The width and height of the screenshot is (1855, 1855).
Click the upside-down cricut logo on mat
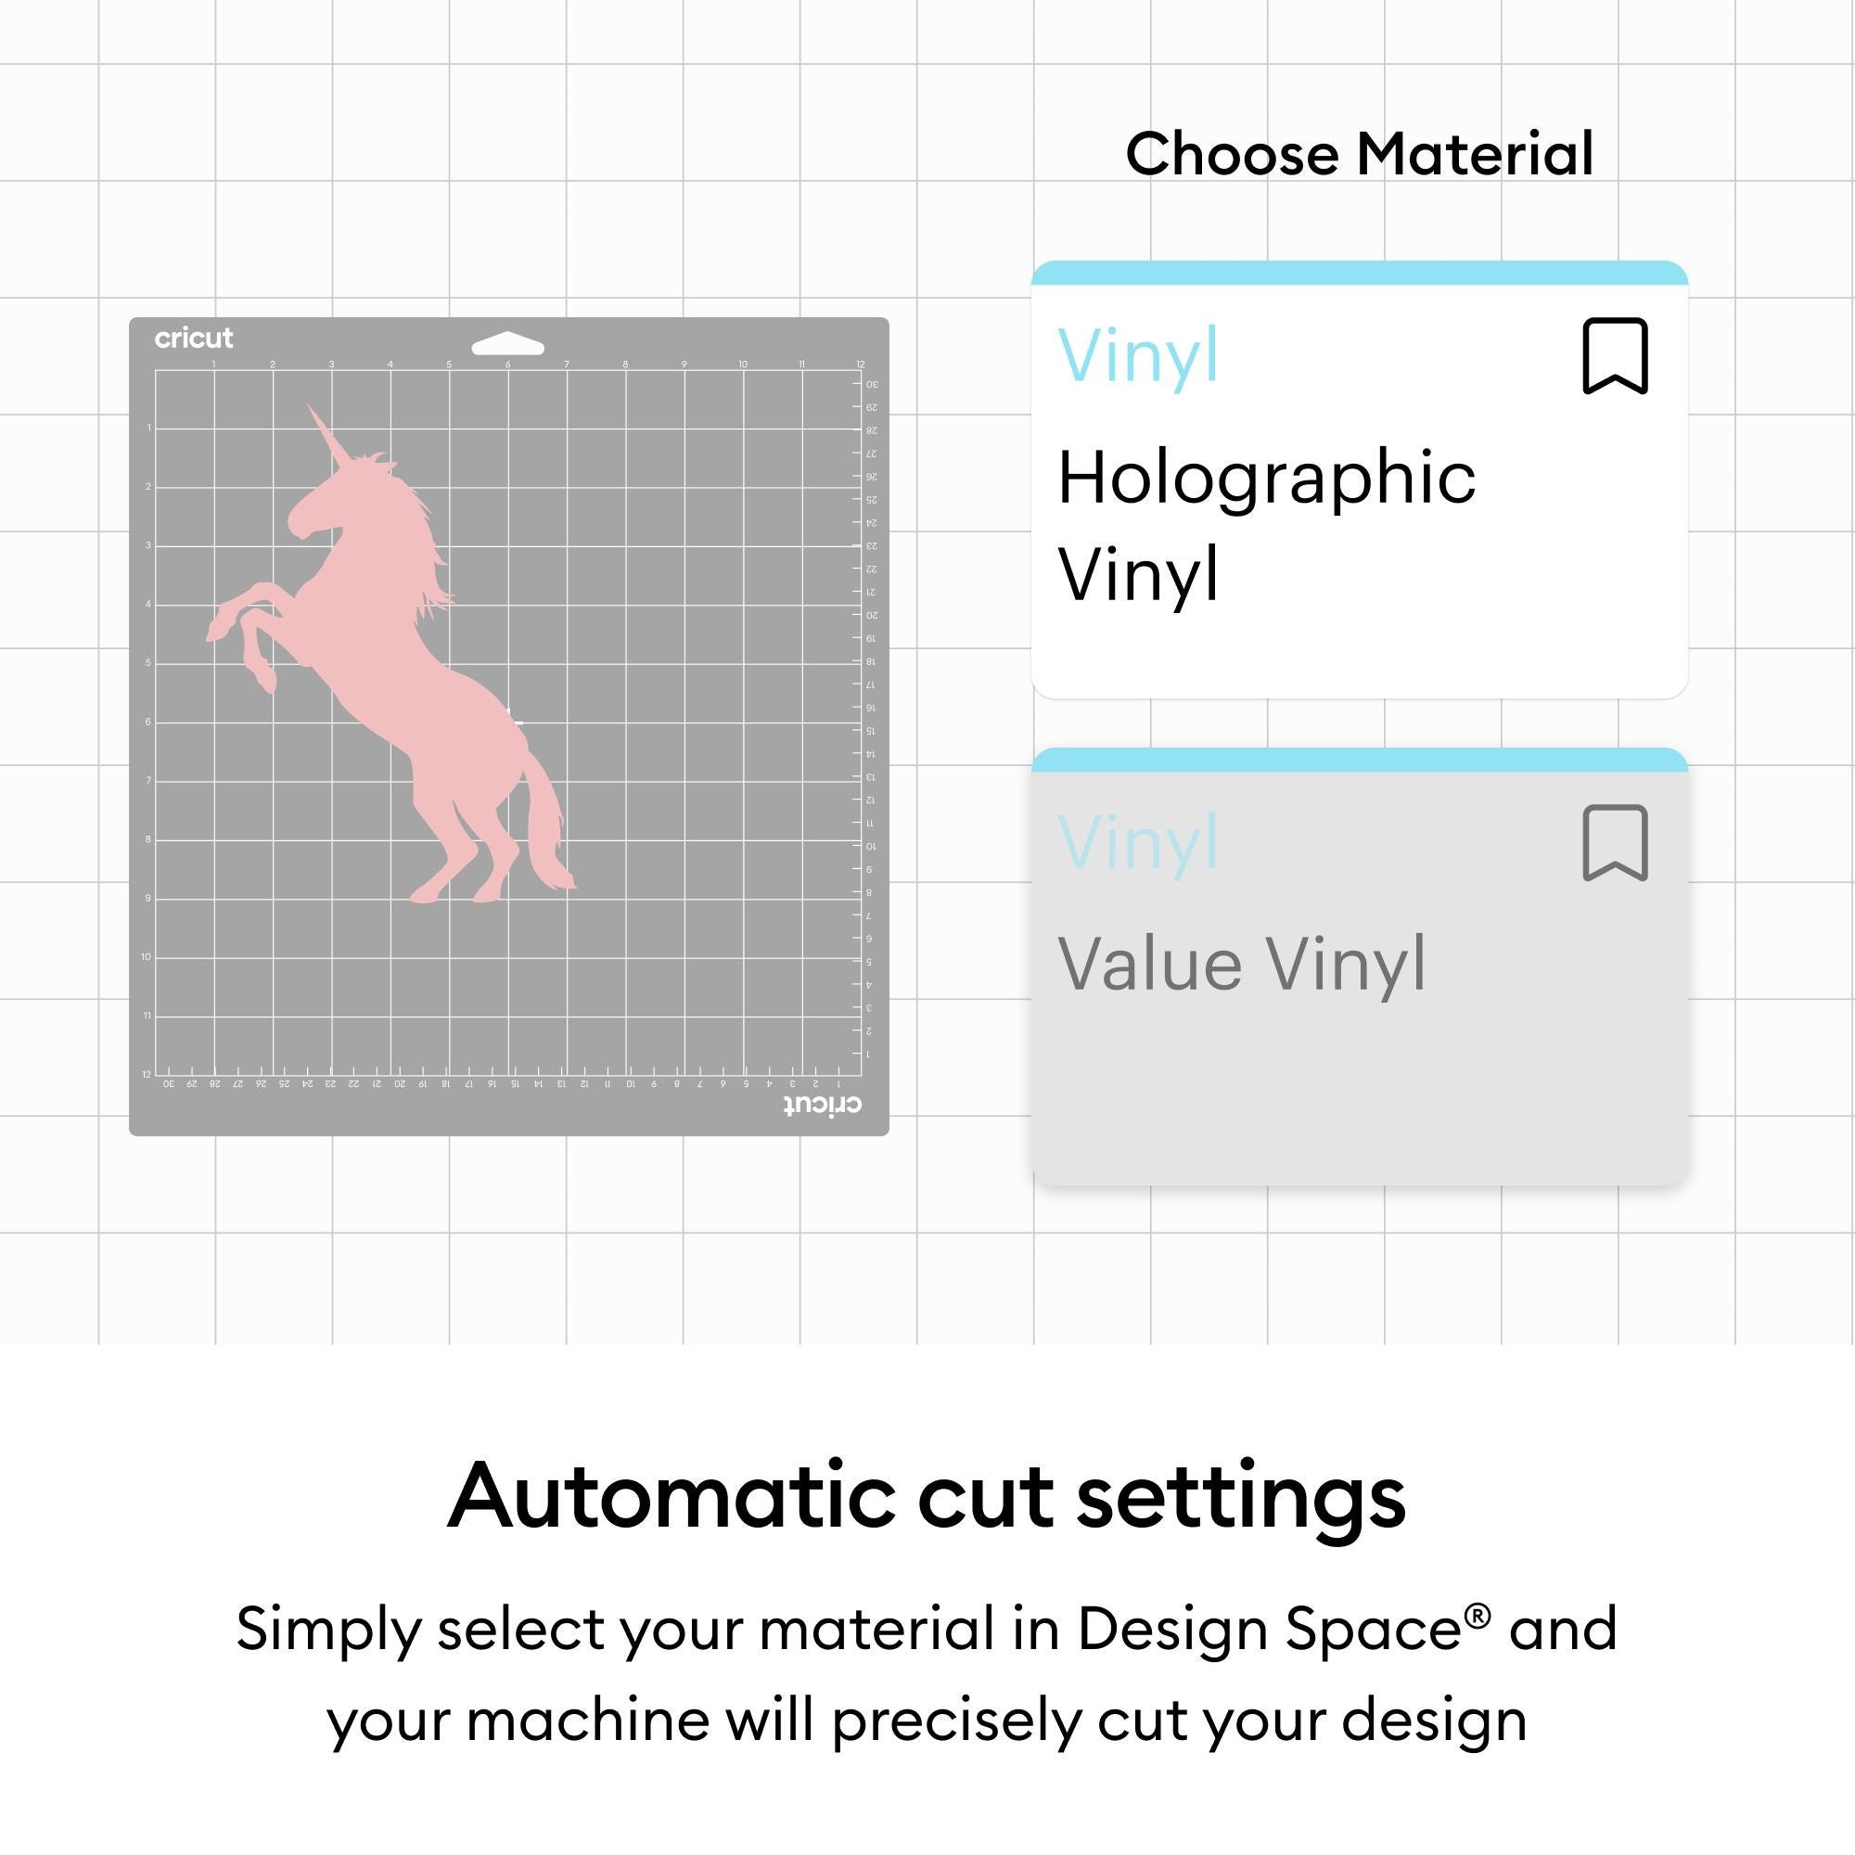(823, 1104)
